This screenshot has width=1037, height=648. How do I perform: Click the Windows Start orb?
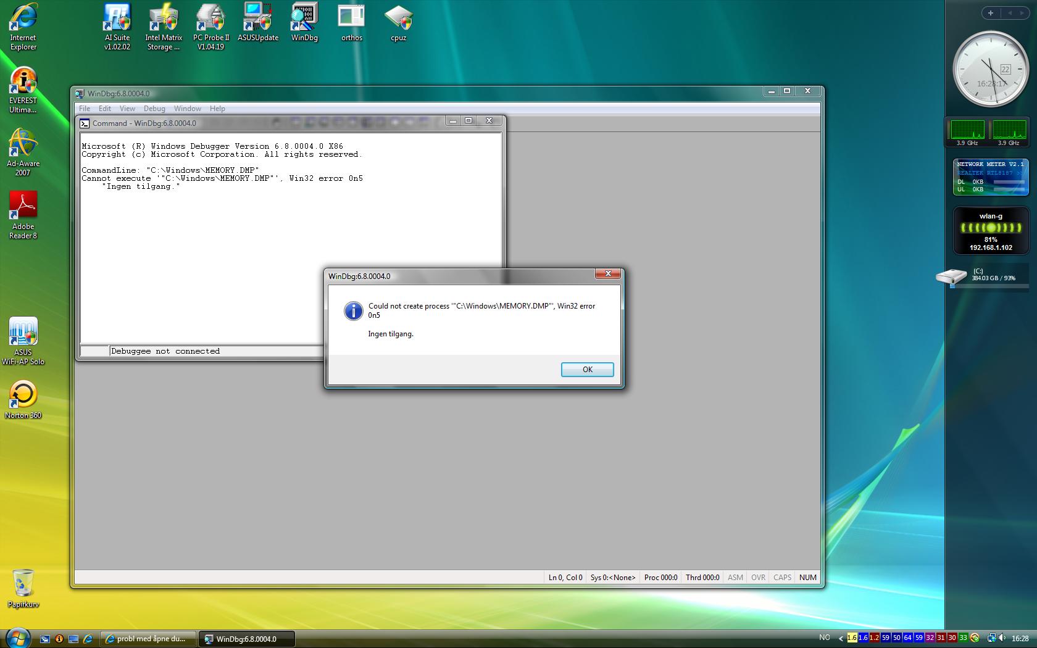(17, 638)
